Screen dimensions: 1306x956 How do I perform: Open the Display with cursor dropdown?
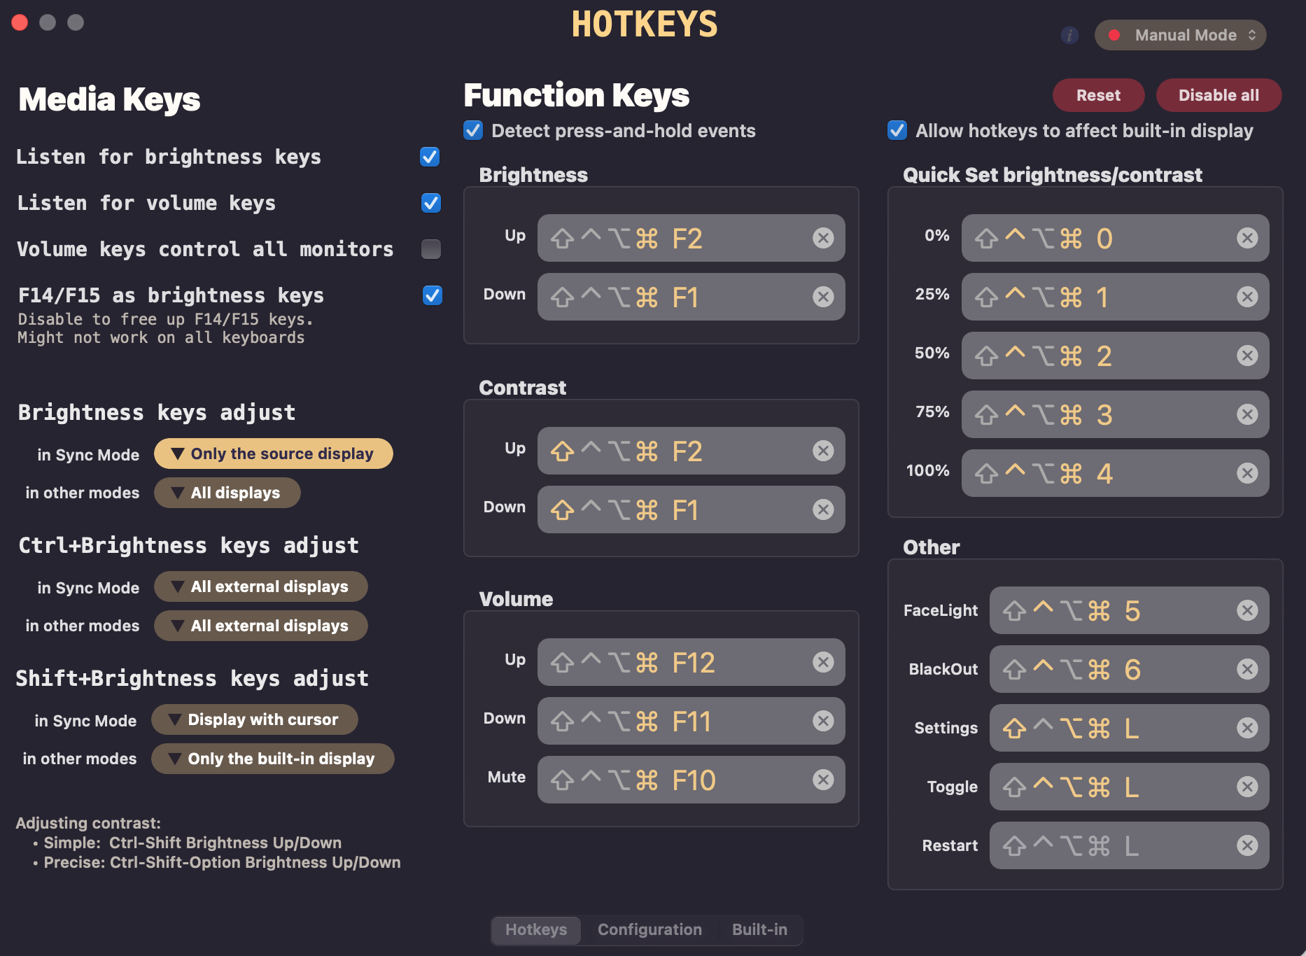click(255, 719)
